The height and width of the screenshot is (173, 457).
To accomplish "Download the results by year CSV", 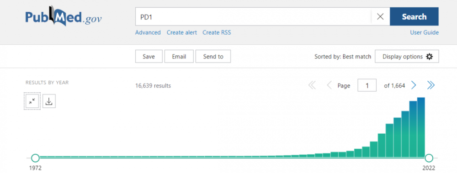I will [x=49, y=101].
